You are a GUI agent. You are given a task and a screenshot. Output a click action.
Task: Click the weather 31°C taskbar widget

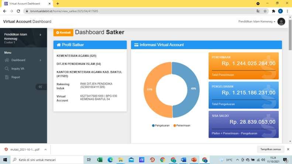pyautogui.click(x=226, y=160)
